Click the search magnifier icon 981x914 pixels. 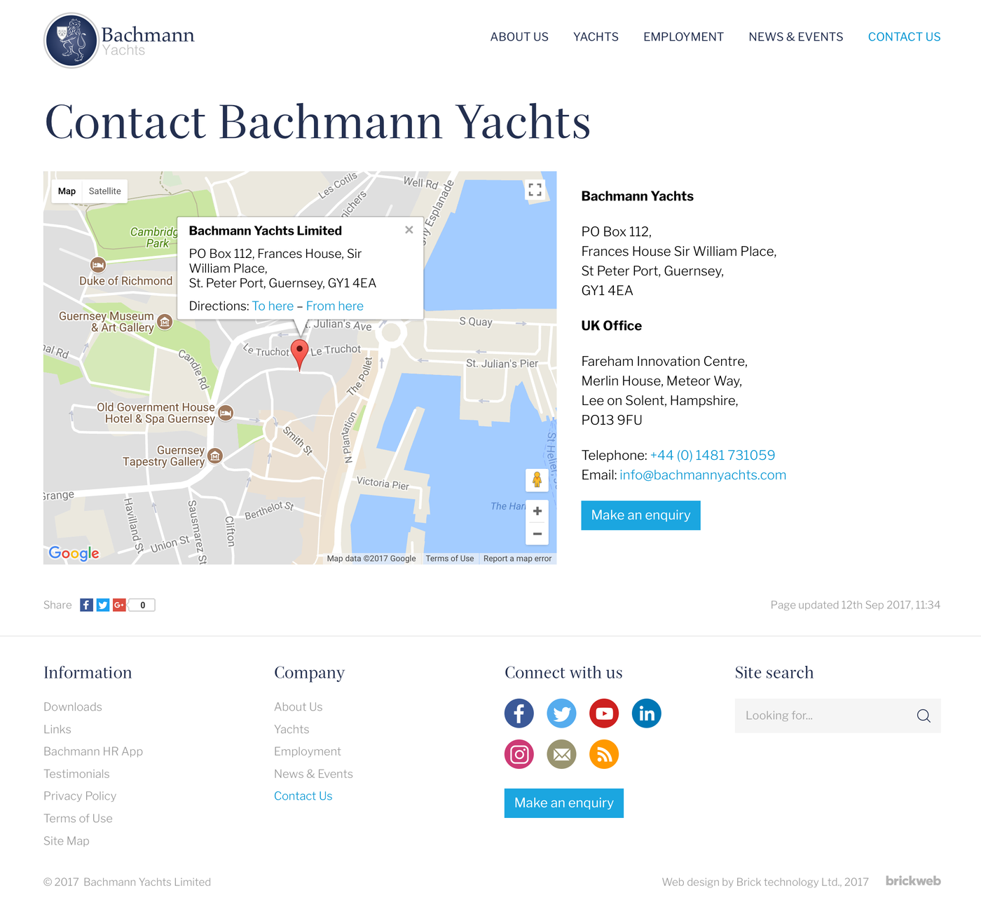(924, 716)
